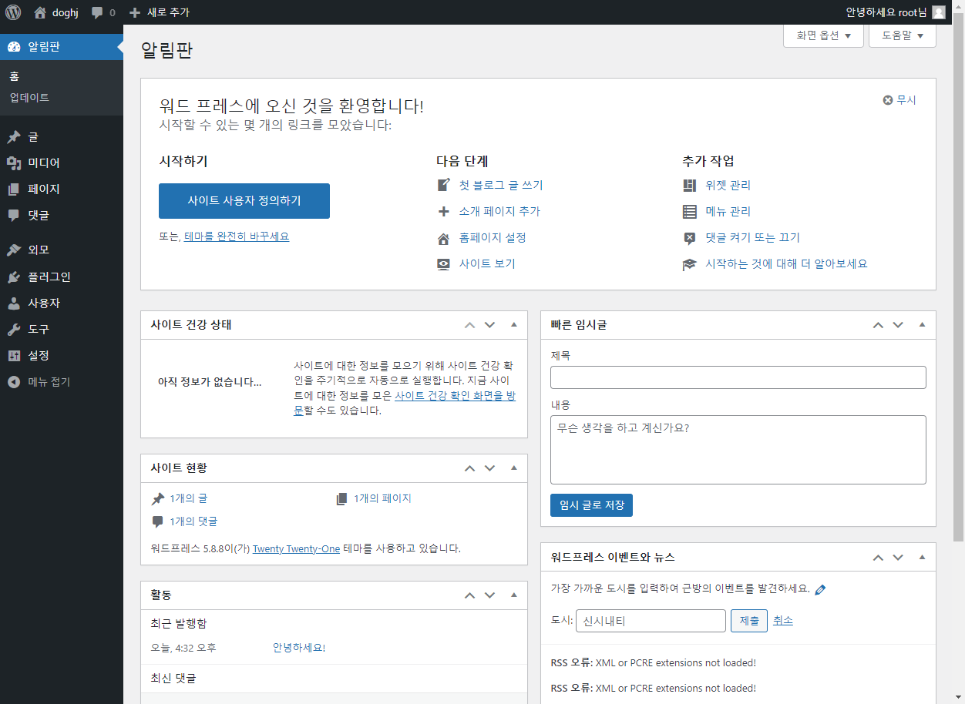Click 첫 블로그 글 쓰기 link

click(501, 185)
